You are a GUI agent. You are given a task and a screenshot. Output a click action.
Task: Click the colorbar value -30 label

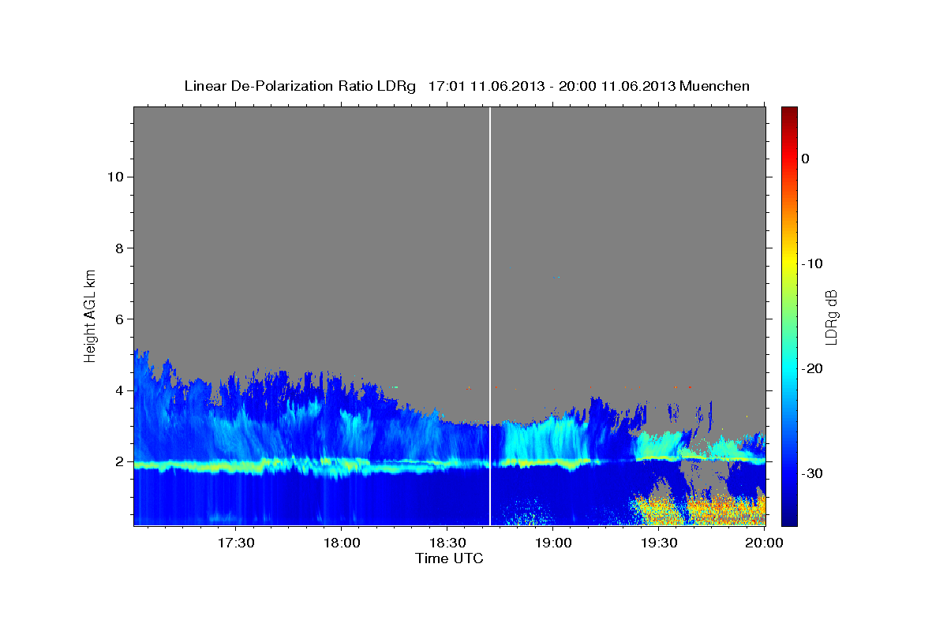811,473
